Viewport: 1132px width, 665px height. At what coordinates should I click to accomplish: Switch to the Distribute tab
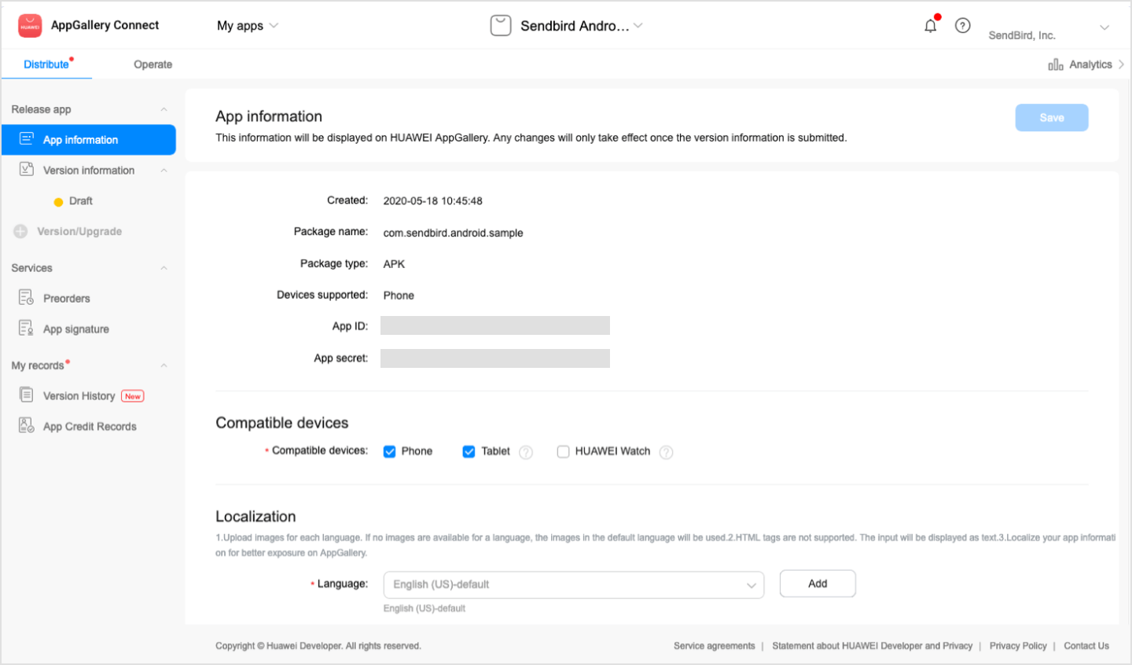point(46,64)
